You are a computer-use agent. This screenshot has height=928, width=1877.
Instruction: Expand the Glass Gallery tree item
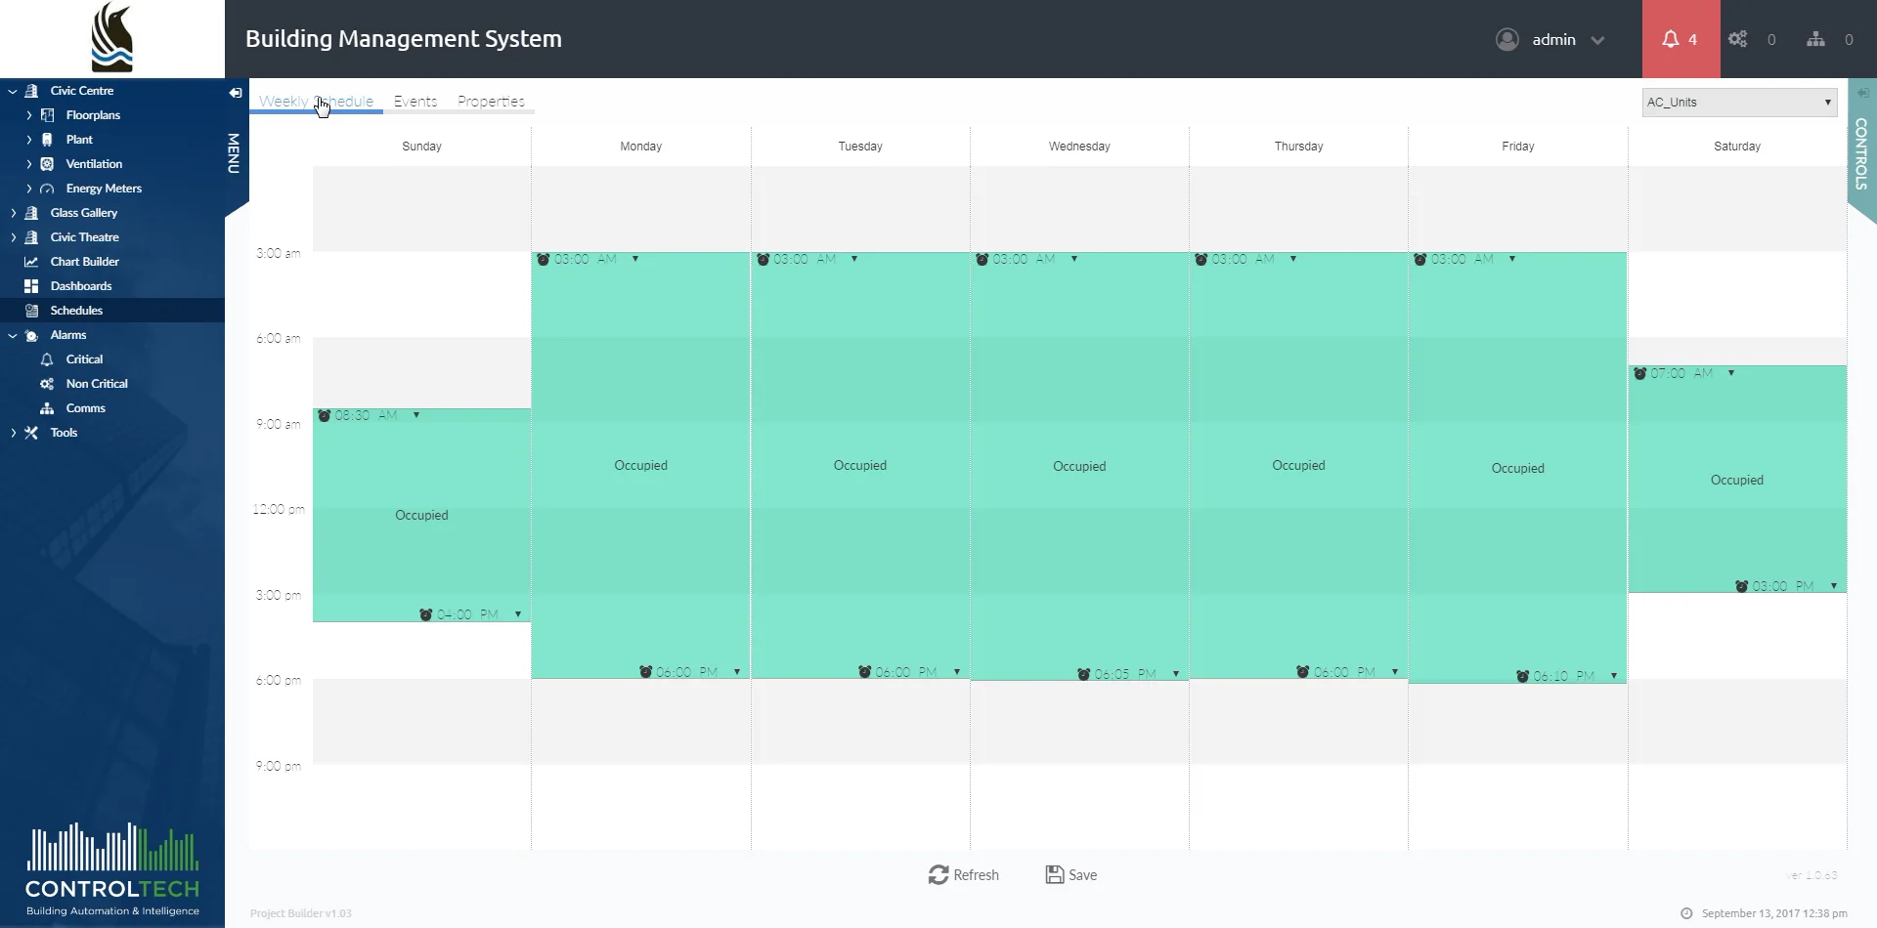[x=13, y=212]
